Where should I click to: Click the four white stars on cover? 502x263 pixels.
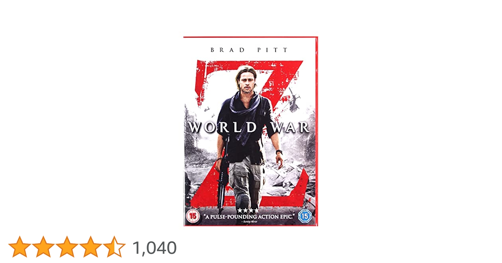[x=248, y=210]
